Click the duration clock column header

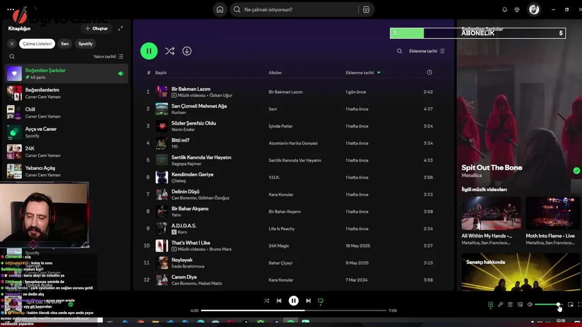pos(429,72)
